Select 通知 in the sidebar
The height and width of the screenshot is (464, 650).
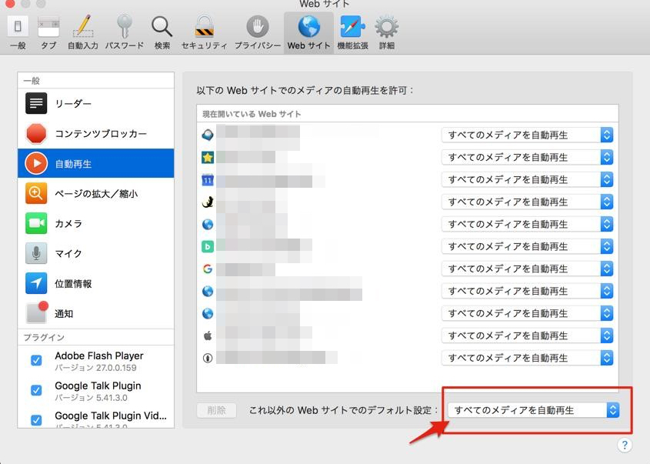click(x=95, y=313)
